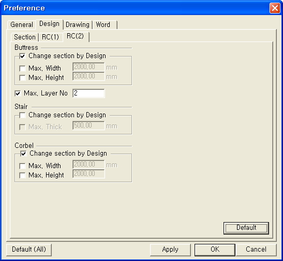Confirm with the OK button

(x=215, y=250)
